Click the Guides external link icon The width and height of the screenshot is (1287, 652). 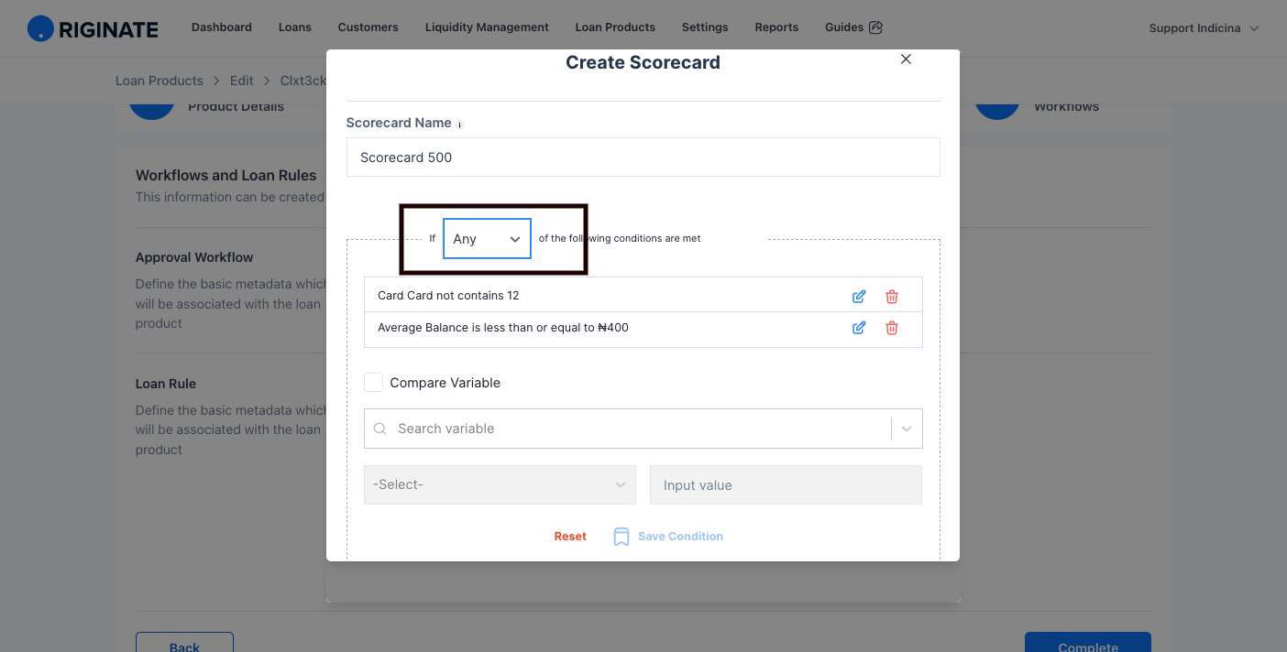(875, 27)
